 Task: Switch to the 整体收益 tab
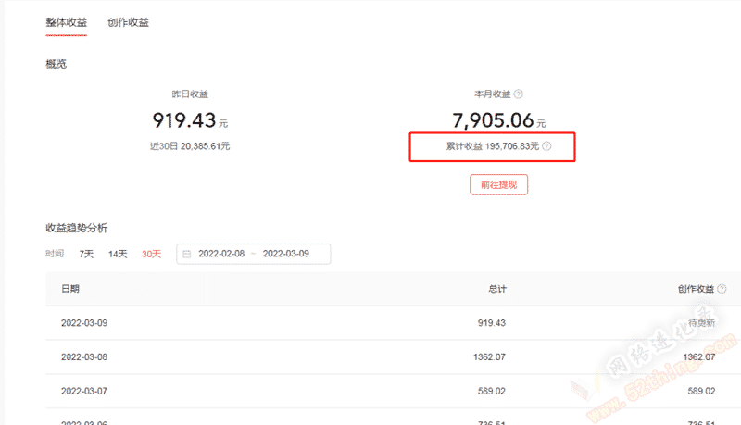coord(66,22)
